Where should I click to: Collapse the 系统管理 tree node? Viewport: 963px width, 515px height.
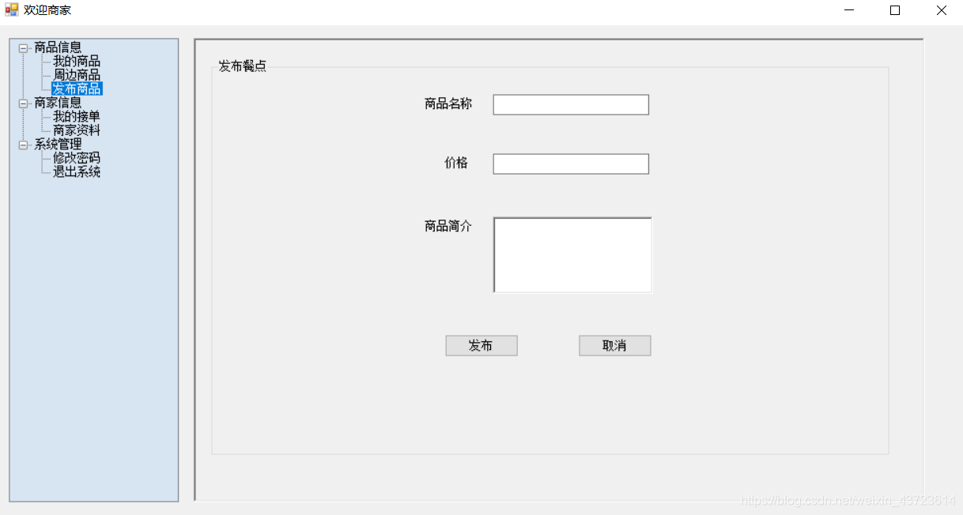click(x=25, y=144)
